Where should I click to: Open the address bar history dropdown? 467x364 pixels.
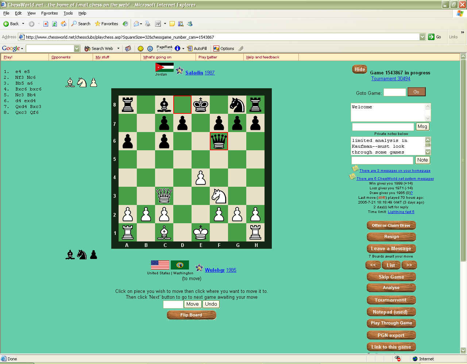(x=422, y=37)
